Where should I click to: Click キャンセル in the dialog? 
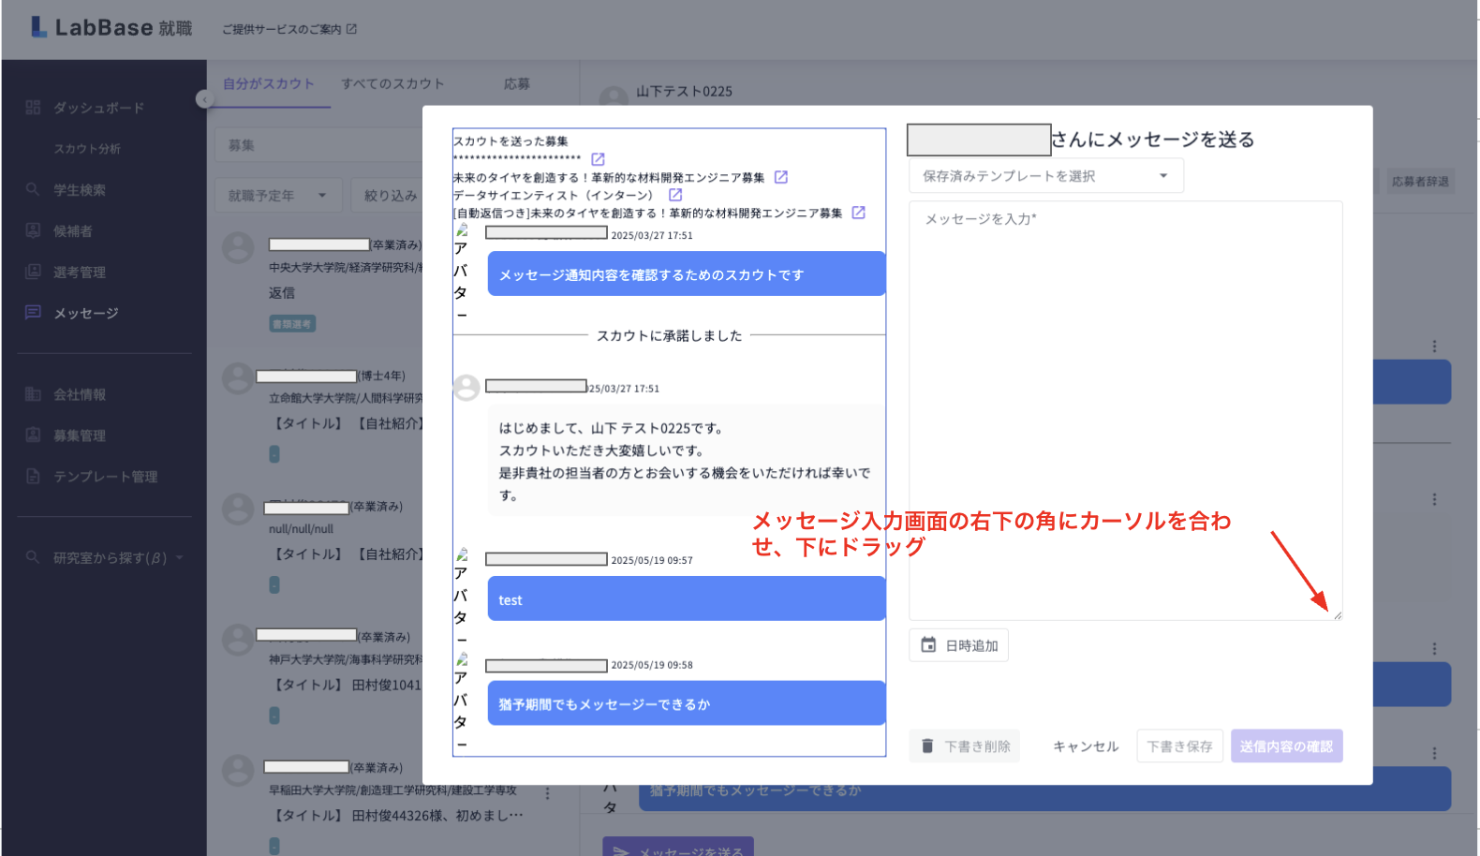[1086, 746]
